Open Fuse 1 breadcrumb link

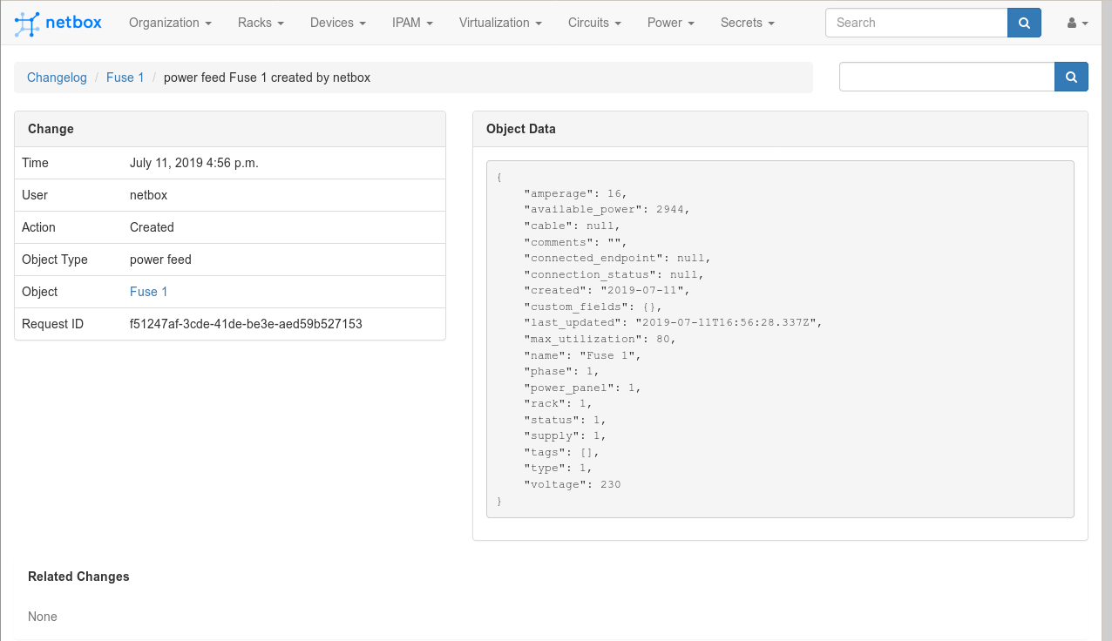(x=125, y=78)
